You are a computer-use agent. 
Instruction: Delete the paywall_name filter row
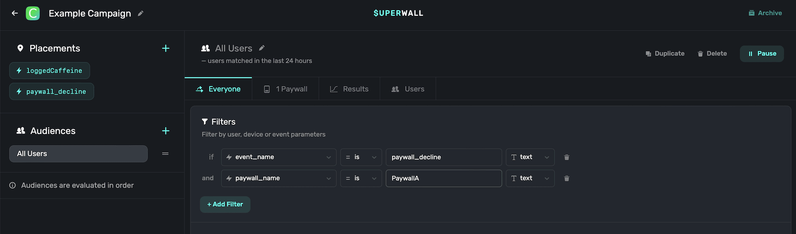pos(566,178)
